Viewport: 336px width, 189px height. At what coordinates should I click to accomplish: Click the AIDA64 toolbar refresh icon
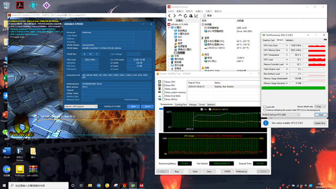(185, 16)
